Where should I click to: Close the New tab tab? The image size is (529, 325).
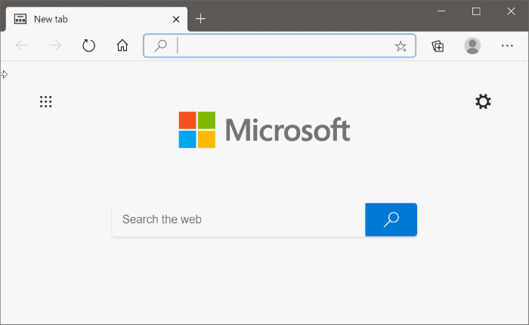176,20
